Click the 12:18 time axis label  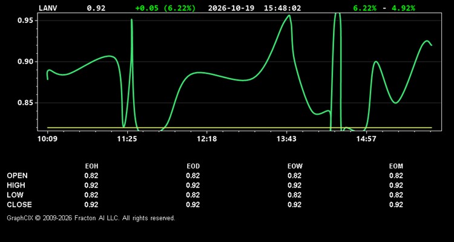(207, 139)
